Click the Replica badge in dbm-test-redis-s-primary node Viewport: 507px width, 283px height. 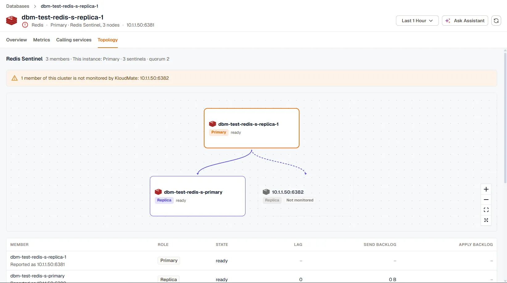[164, 200]
